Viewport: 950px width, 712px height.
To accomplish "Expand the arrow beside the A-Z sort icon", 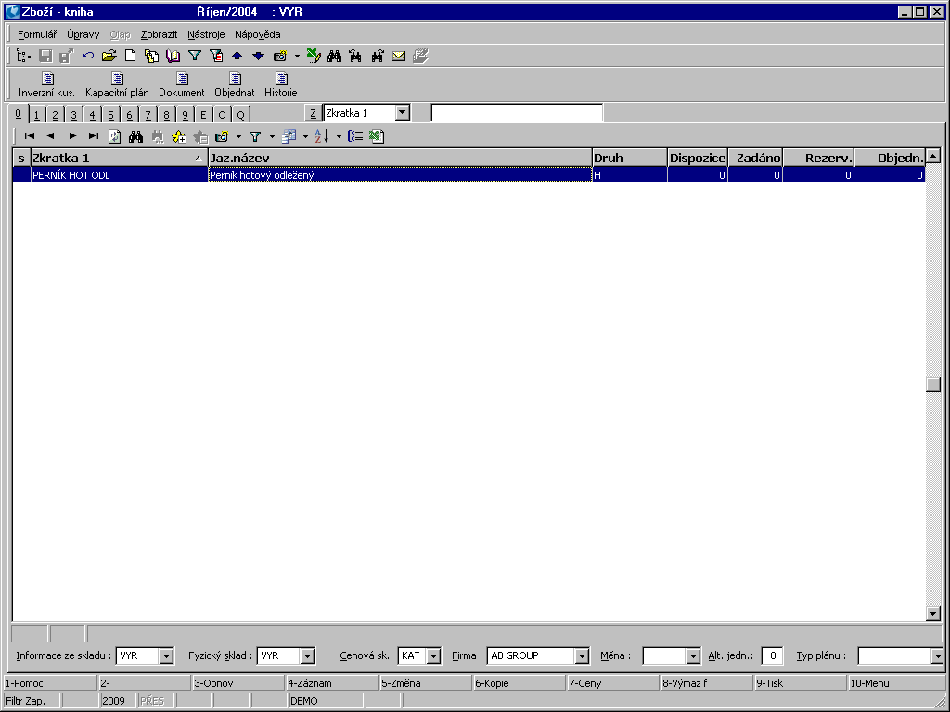I will pyautogui.click(x=339, y=137).
